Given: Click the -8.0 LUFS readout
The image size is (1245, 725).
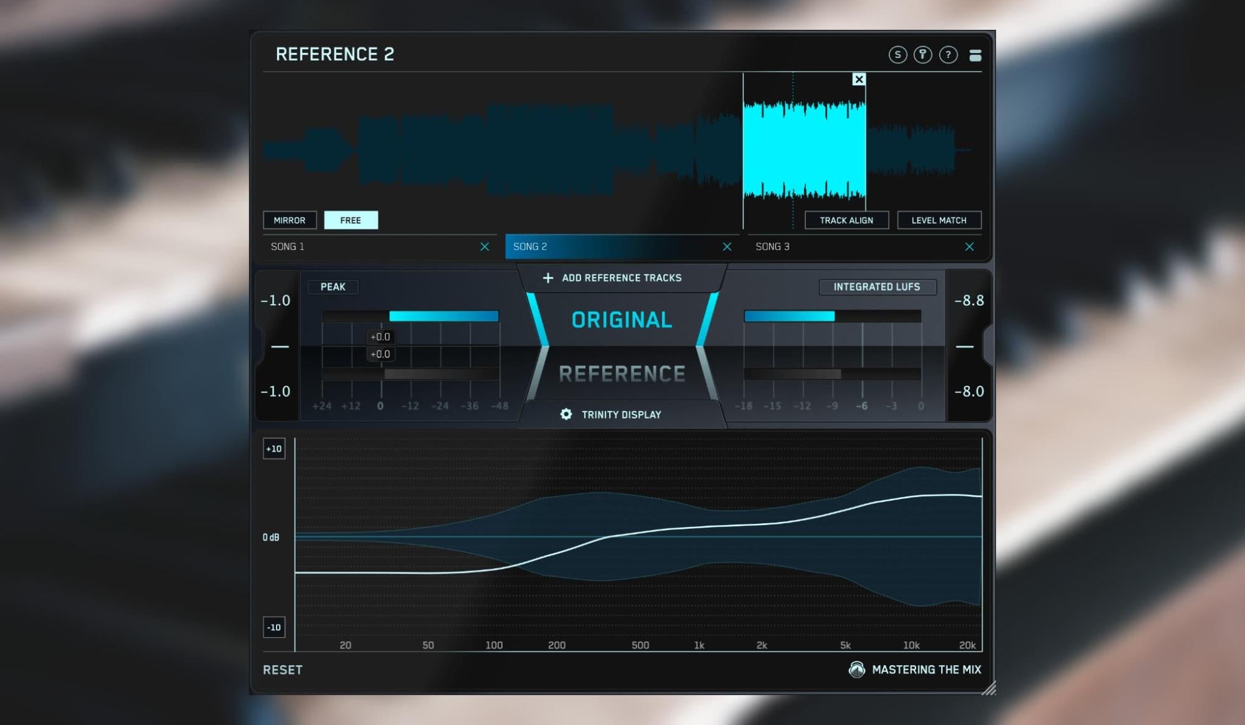Looking at the screenshot, I should click(969, 391).
